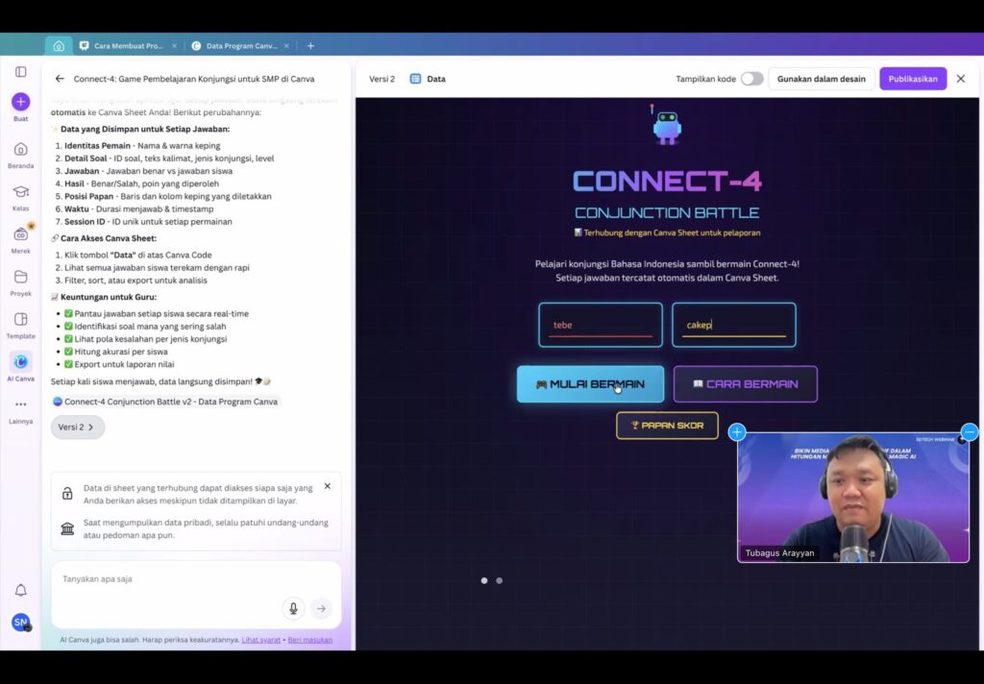The width and height of the screenshot is (984, 684).
Task: Expand the Versi 2 chip
Action: 77,427
